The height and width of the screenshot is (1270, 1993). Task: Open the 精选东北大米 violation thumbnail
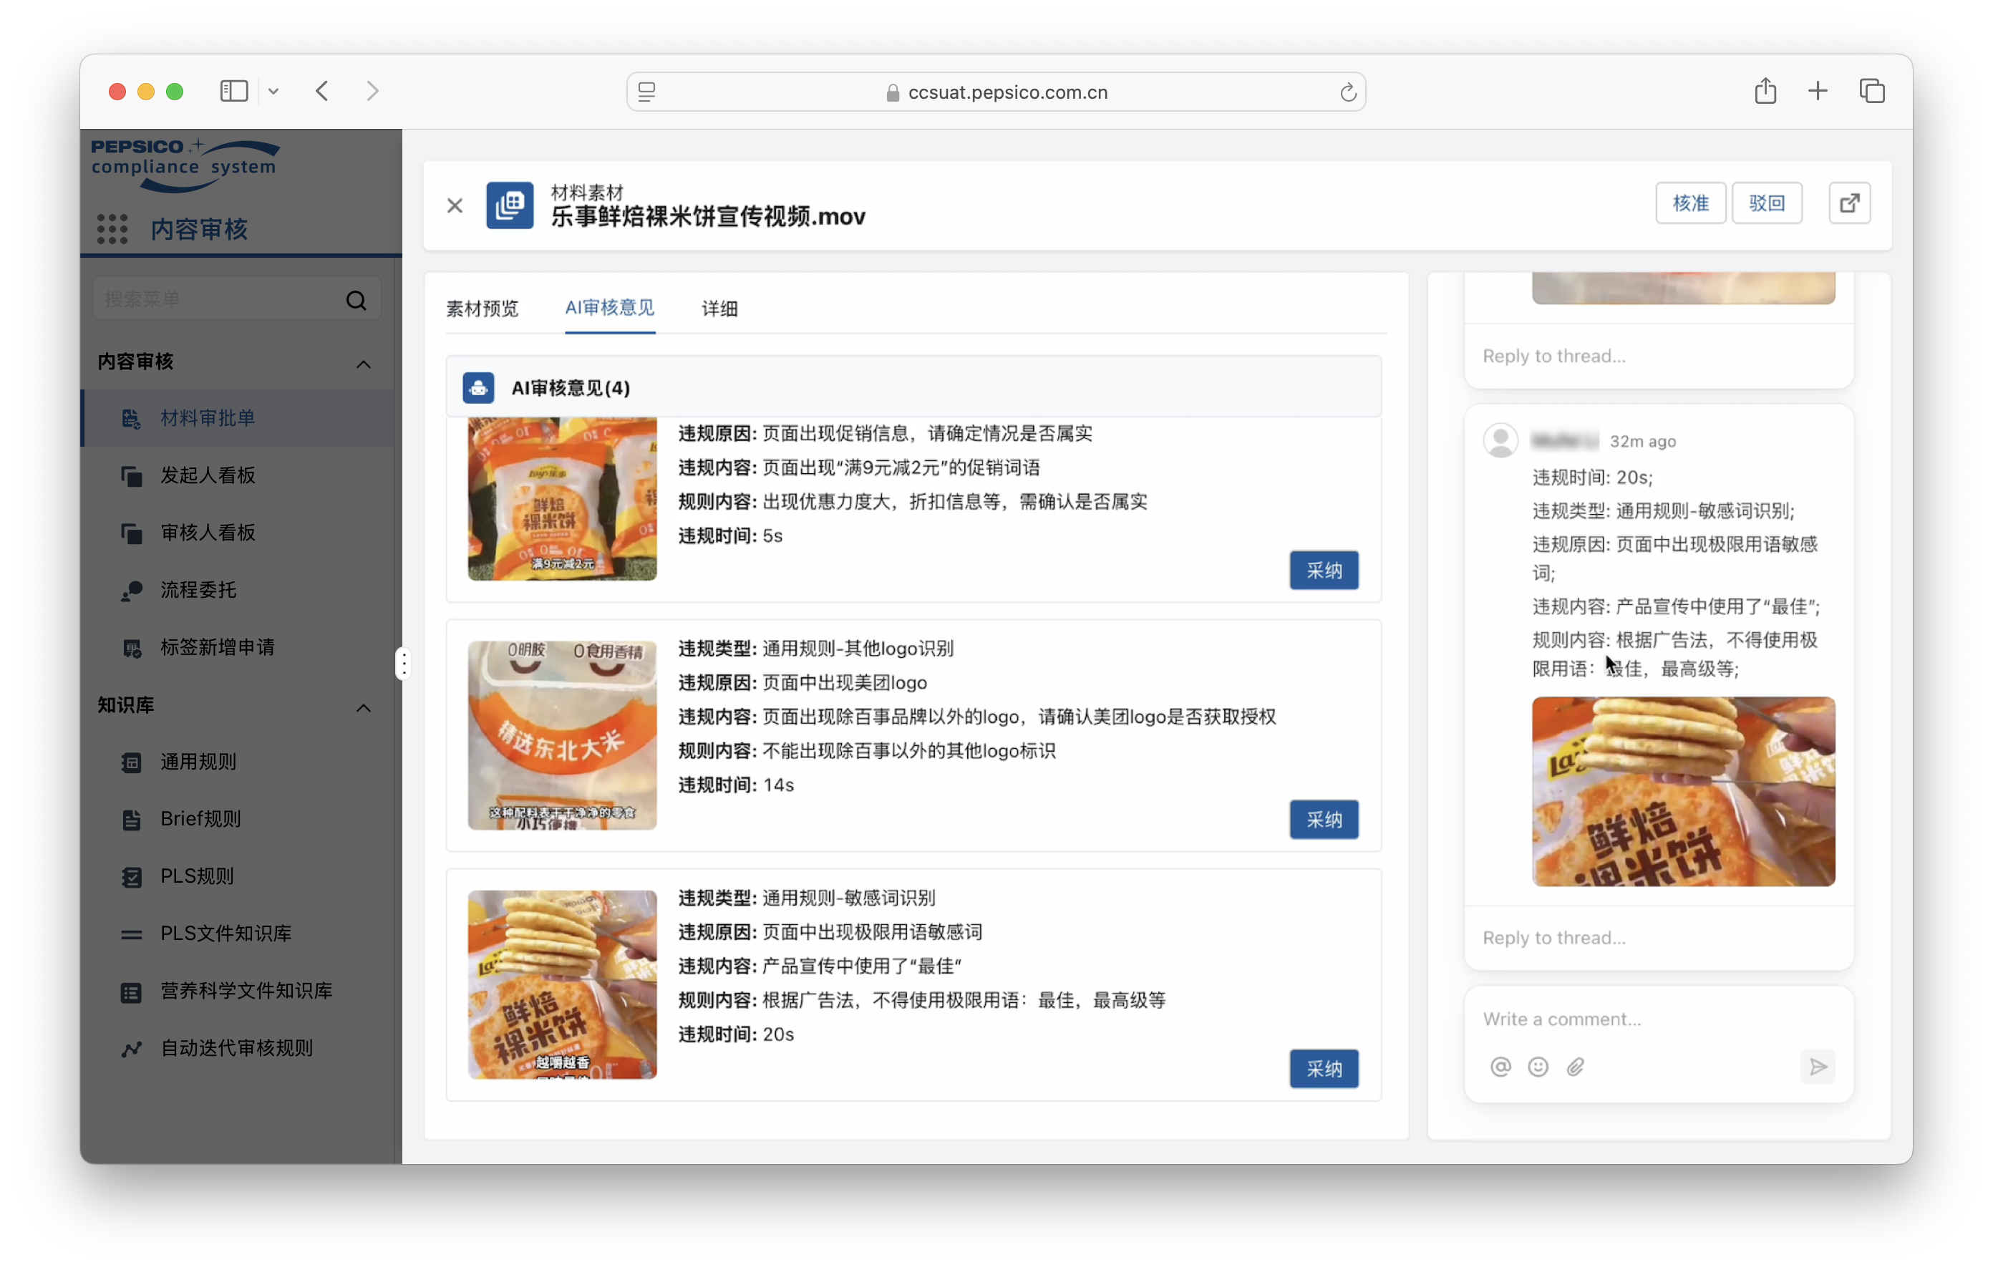coord(562,735)
